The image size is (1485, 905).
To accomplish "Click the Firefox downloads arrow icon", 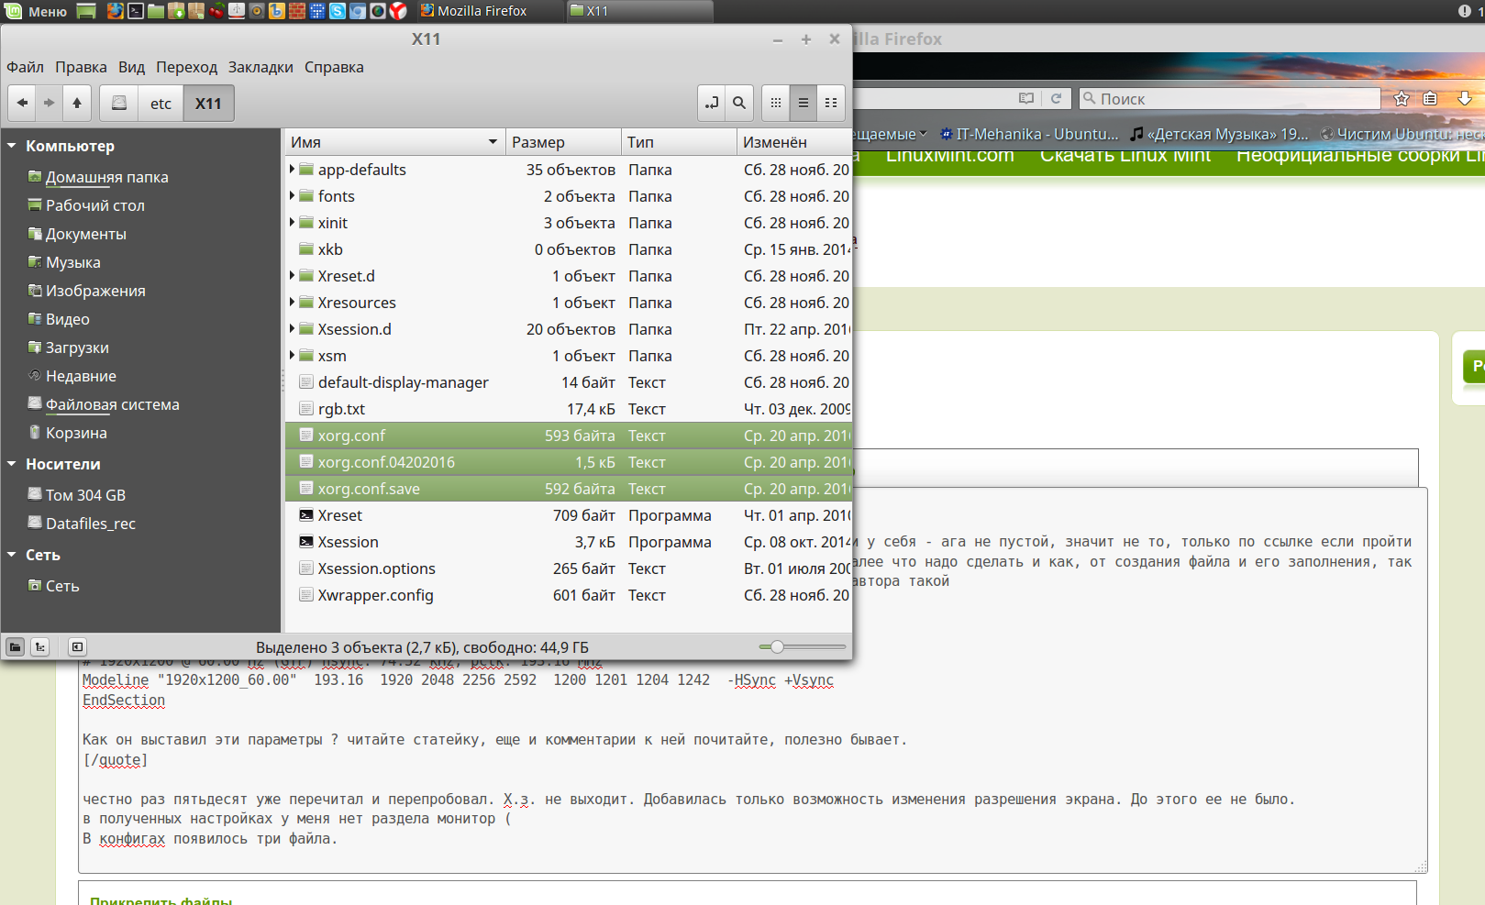I will pos(1465,99).
